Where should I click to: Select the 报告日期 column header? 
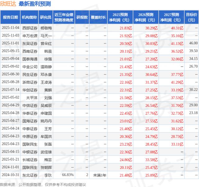tap(10, 17)
